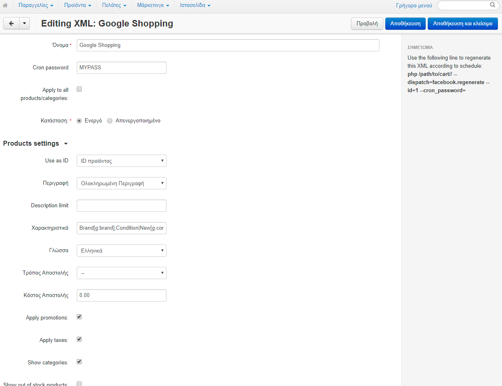The height and width of the screenshot is (386, 502).
Task: Toggle the Show categories checkbox
Action: 79,362
